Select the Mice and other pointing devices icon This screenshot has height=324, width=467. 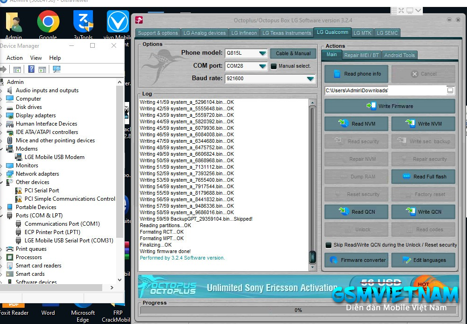[10, 140]
